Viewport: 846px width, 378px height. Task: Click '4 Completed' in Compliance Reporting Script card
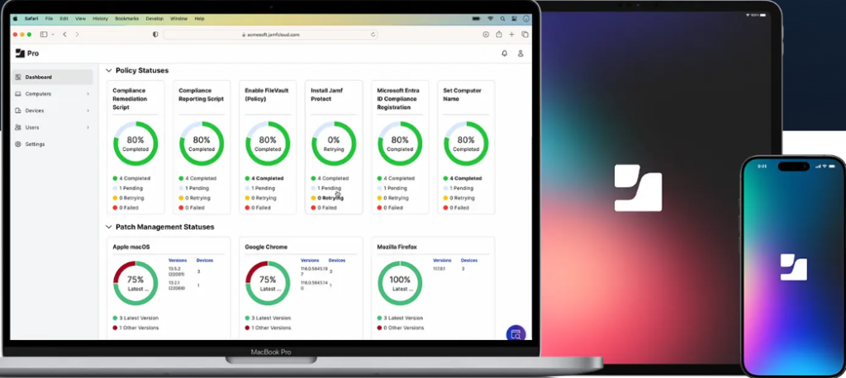[201, 178]
